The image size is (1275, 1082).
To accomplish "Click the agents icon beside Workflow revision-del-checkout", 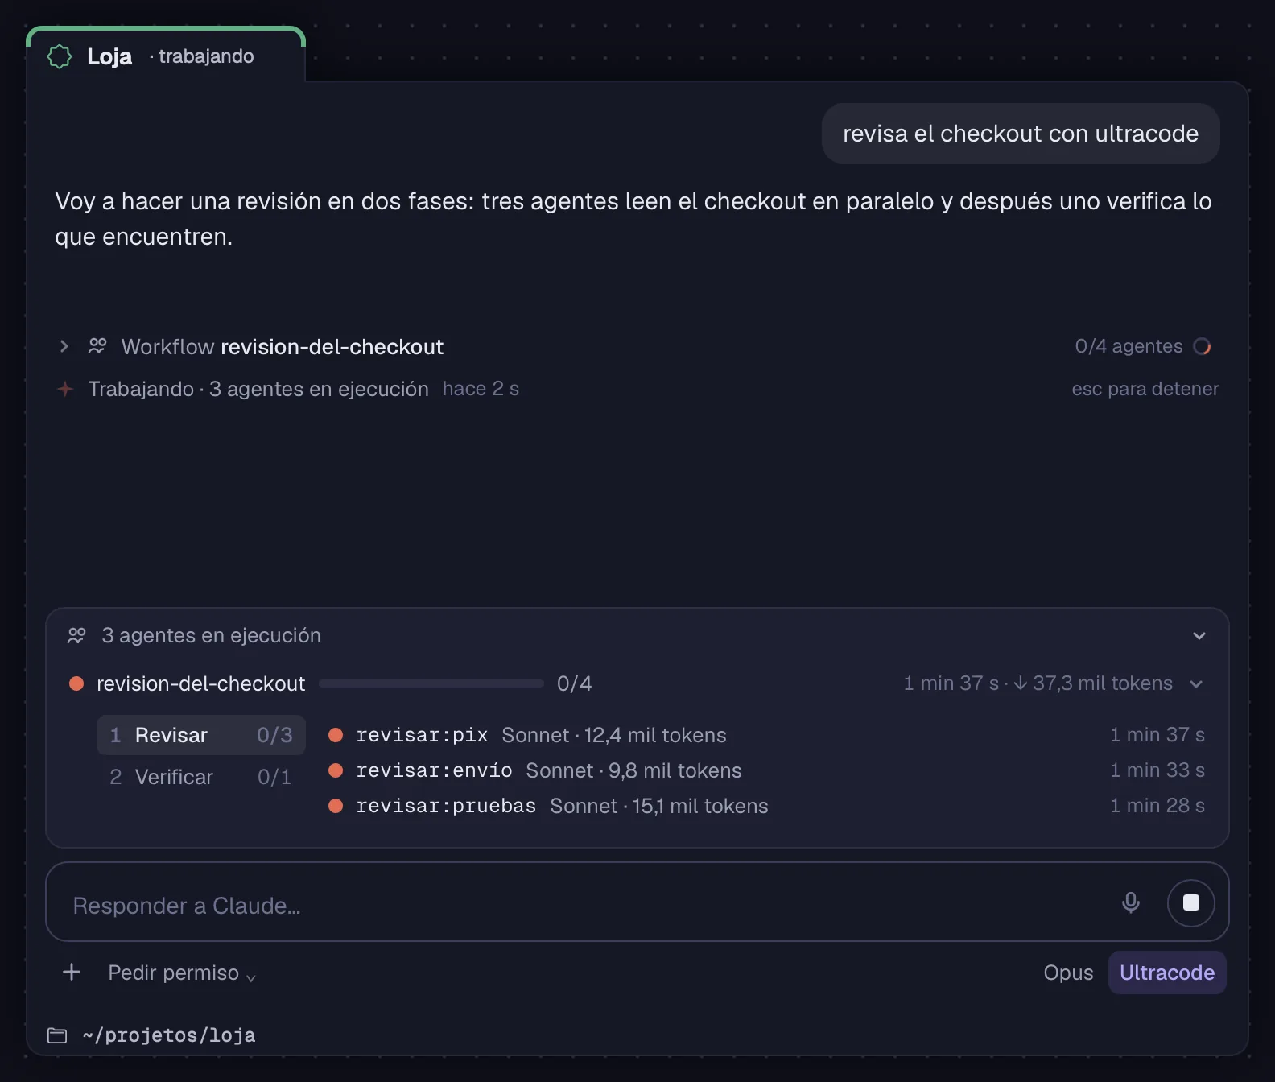I will pyautogui.click(x=97, y=346).
